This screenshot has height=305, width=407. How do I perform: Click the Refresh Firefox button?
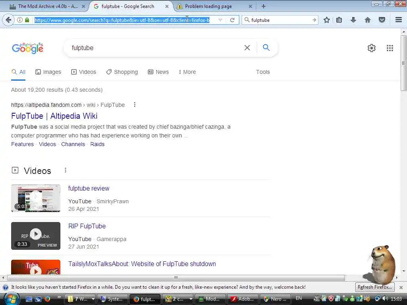tap(374, 287)
